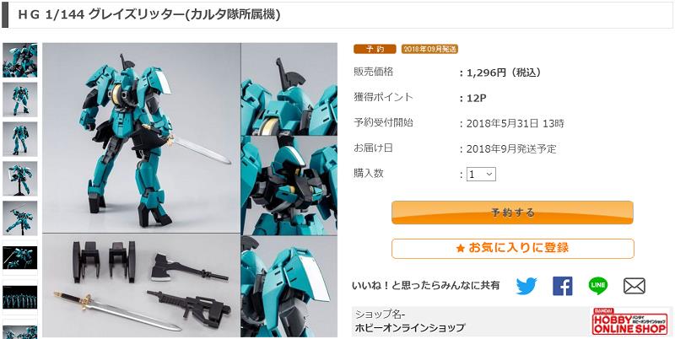
Task: Click the 2018年09月発送 shipping tag
Action: coord(429,49)
